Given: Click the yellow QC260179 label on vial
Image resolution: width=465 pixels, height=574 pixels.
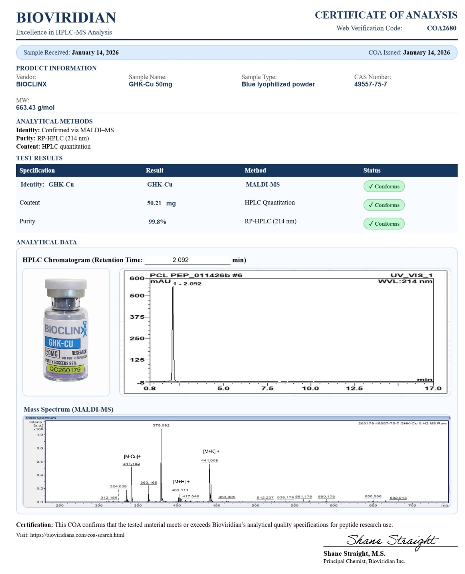Looking at the screenshot, I should [65, 370].
